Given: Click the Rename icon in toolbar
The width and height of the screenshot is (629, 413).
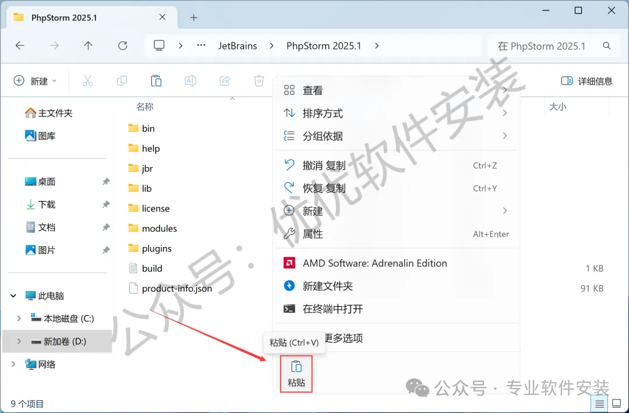Looking at the screenshot, I should [190, 81].
